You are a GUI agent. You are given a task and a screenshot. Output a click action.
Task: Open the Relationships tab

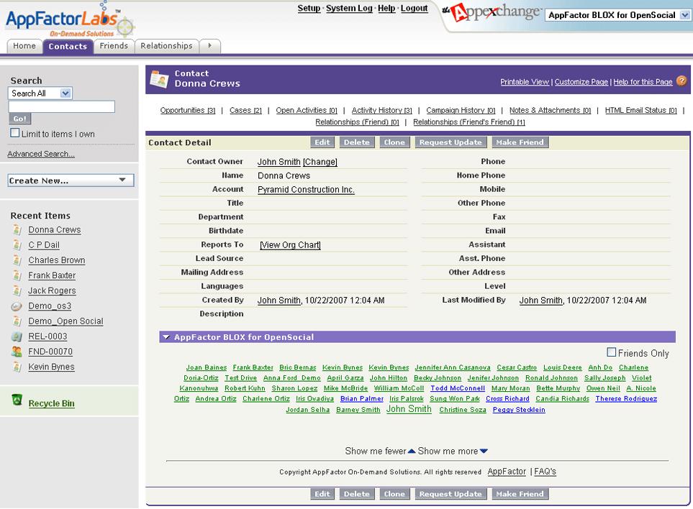[x=166, y=46]
